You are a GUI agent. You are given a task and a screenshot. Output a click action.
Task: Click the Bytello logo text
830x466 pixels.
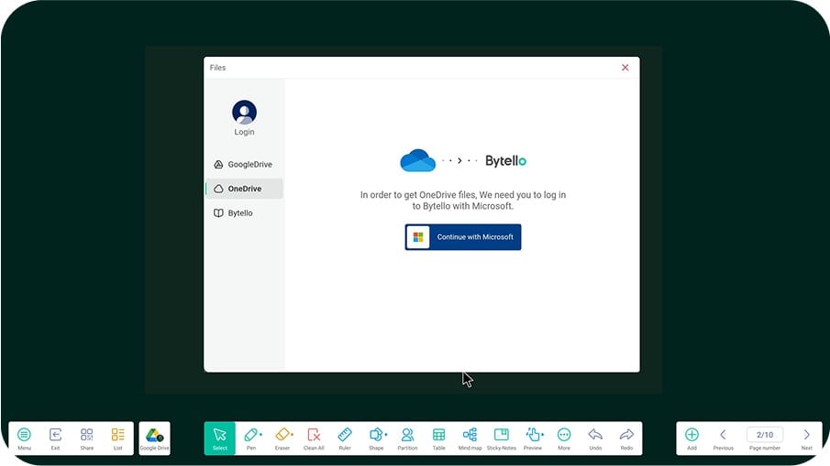[505, 160]
